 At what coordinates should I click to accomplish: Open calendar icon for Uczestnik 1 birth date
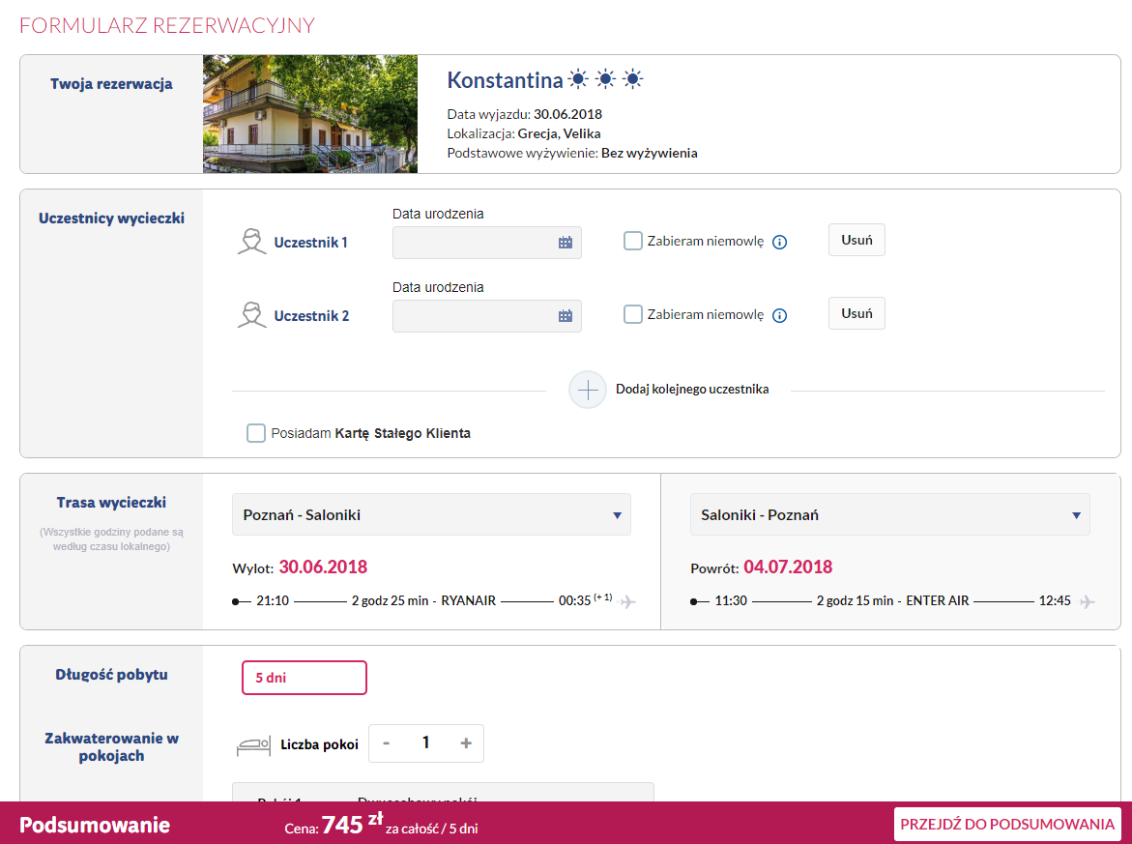tap(566, 243)
